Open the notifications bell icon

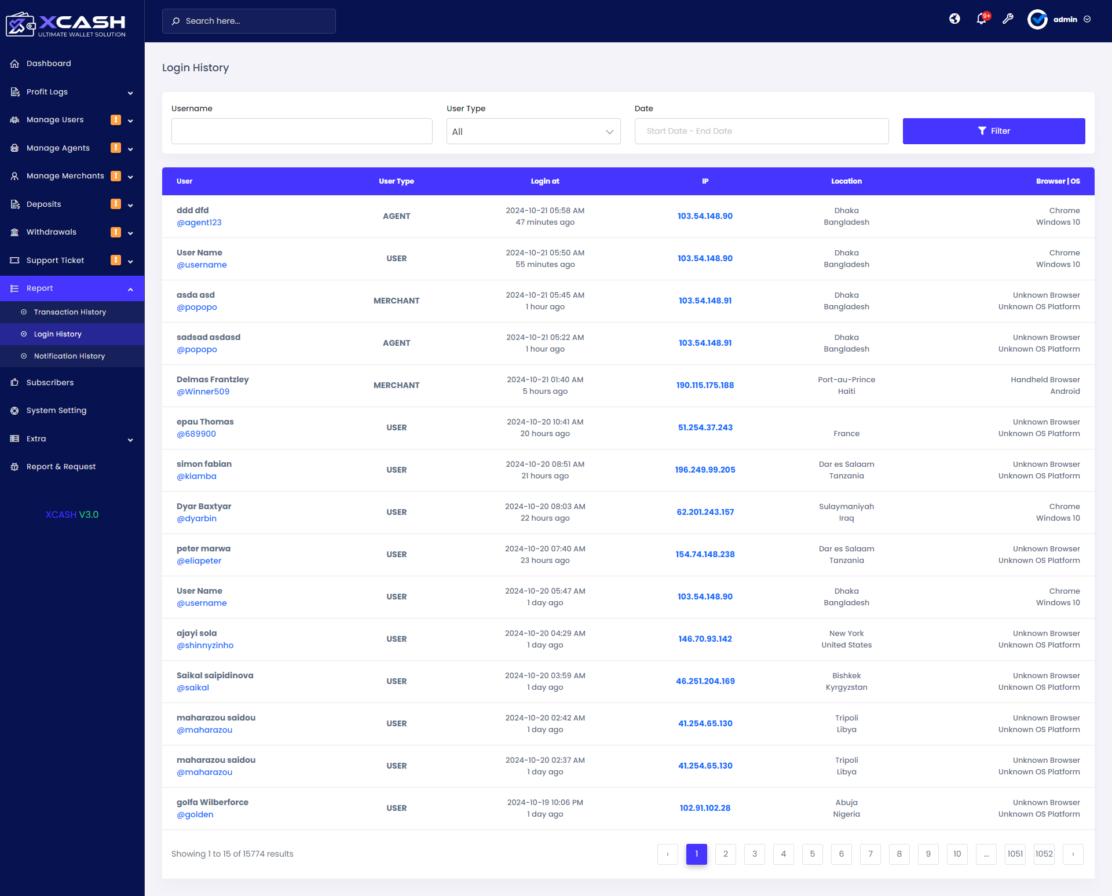(981, 19)
